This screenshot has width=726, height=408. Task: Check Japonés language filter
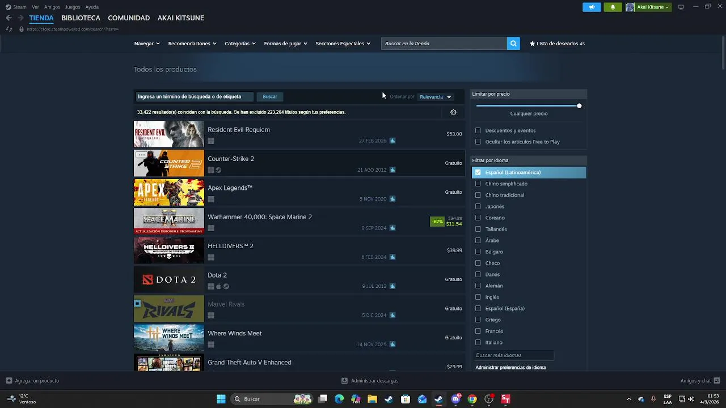pos(478,206)
